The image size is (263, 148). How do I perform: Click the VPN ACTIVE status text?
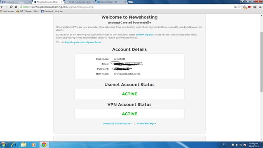[129, 114]
